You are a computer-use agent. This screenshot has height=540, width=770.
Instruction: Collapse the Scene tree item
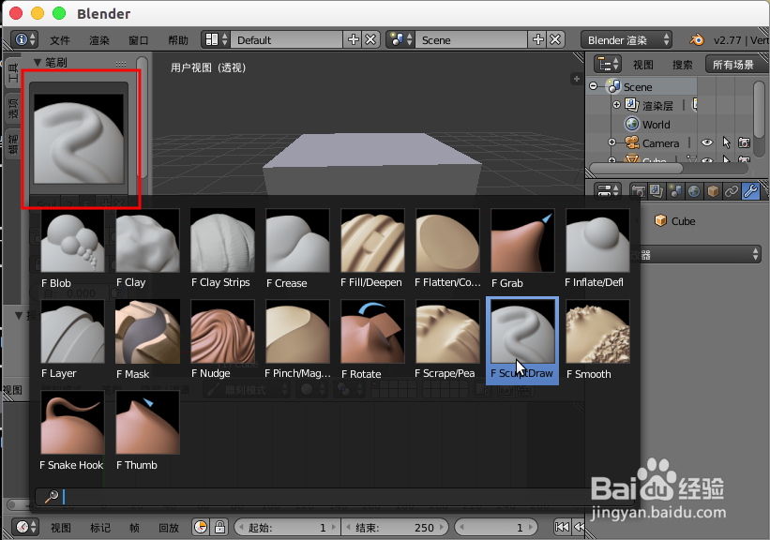pos(594,86)
